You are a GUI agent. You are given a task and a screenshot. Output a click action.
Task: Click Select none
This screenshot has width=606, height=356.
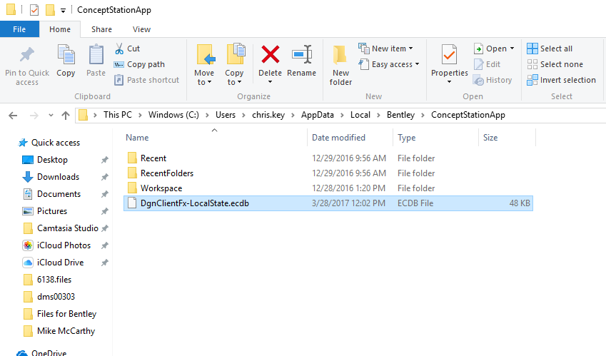tap(555, 64)
